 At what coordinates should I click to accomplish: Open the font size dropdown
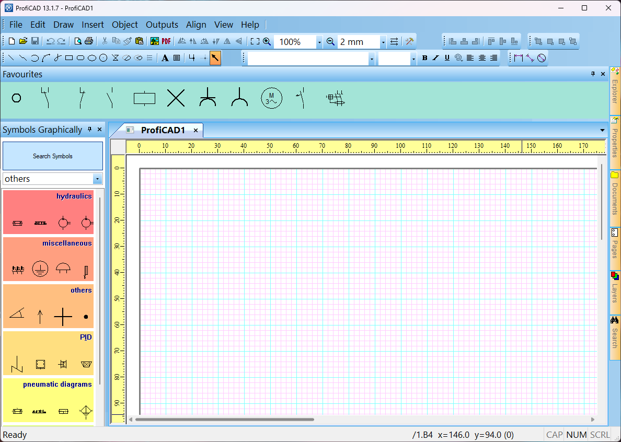tap(413, 59)
